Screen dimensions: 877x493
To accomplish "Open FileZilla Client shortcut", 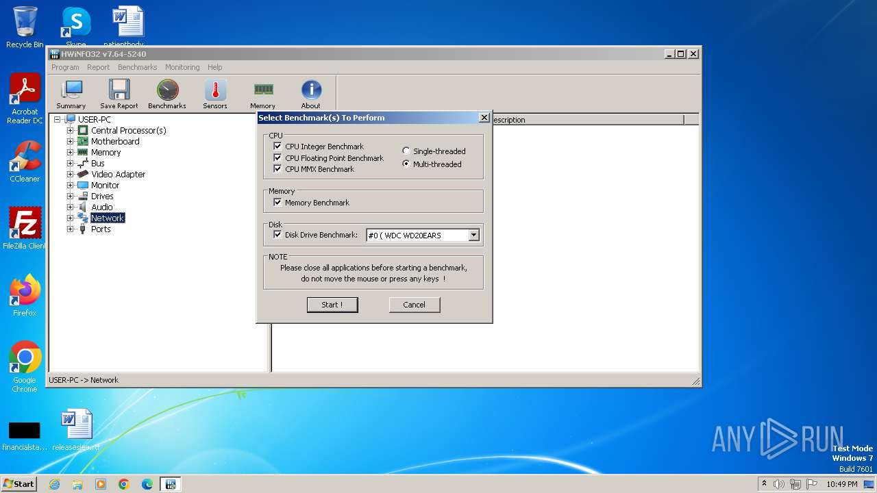I will (25, 229).
